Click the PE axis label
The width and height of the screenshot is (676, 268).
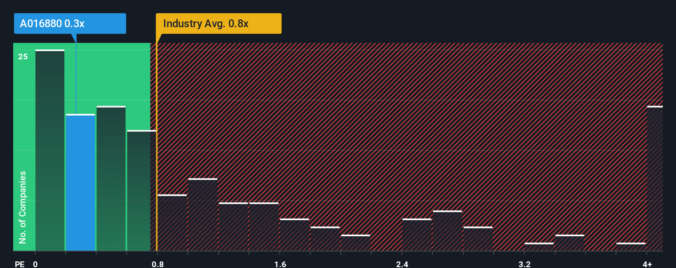19,264
